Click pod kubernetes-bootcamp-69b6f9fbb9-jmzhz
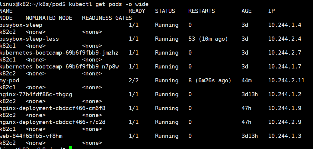Image resolution: width=313 pixels, height=149 pixels. (59, 53)
